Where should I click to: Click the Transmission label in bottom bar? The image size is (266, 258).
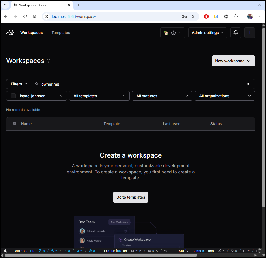(x=115, y=251)
